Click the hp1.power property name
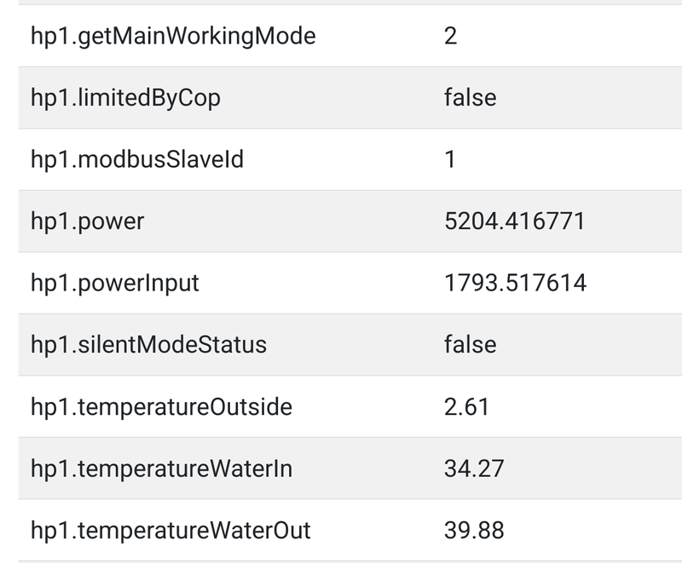 [88, 221]
